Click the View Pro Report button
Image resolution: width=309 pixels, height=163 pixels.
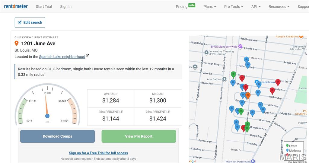139,136
